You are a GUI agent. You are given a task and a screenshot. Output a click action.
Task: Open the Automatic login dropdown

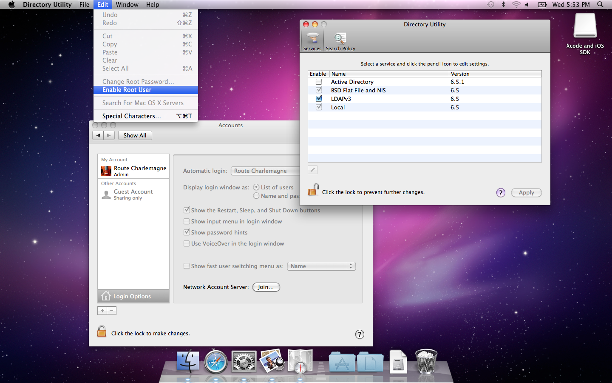coord(265,171)
